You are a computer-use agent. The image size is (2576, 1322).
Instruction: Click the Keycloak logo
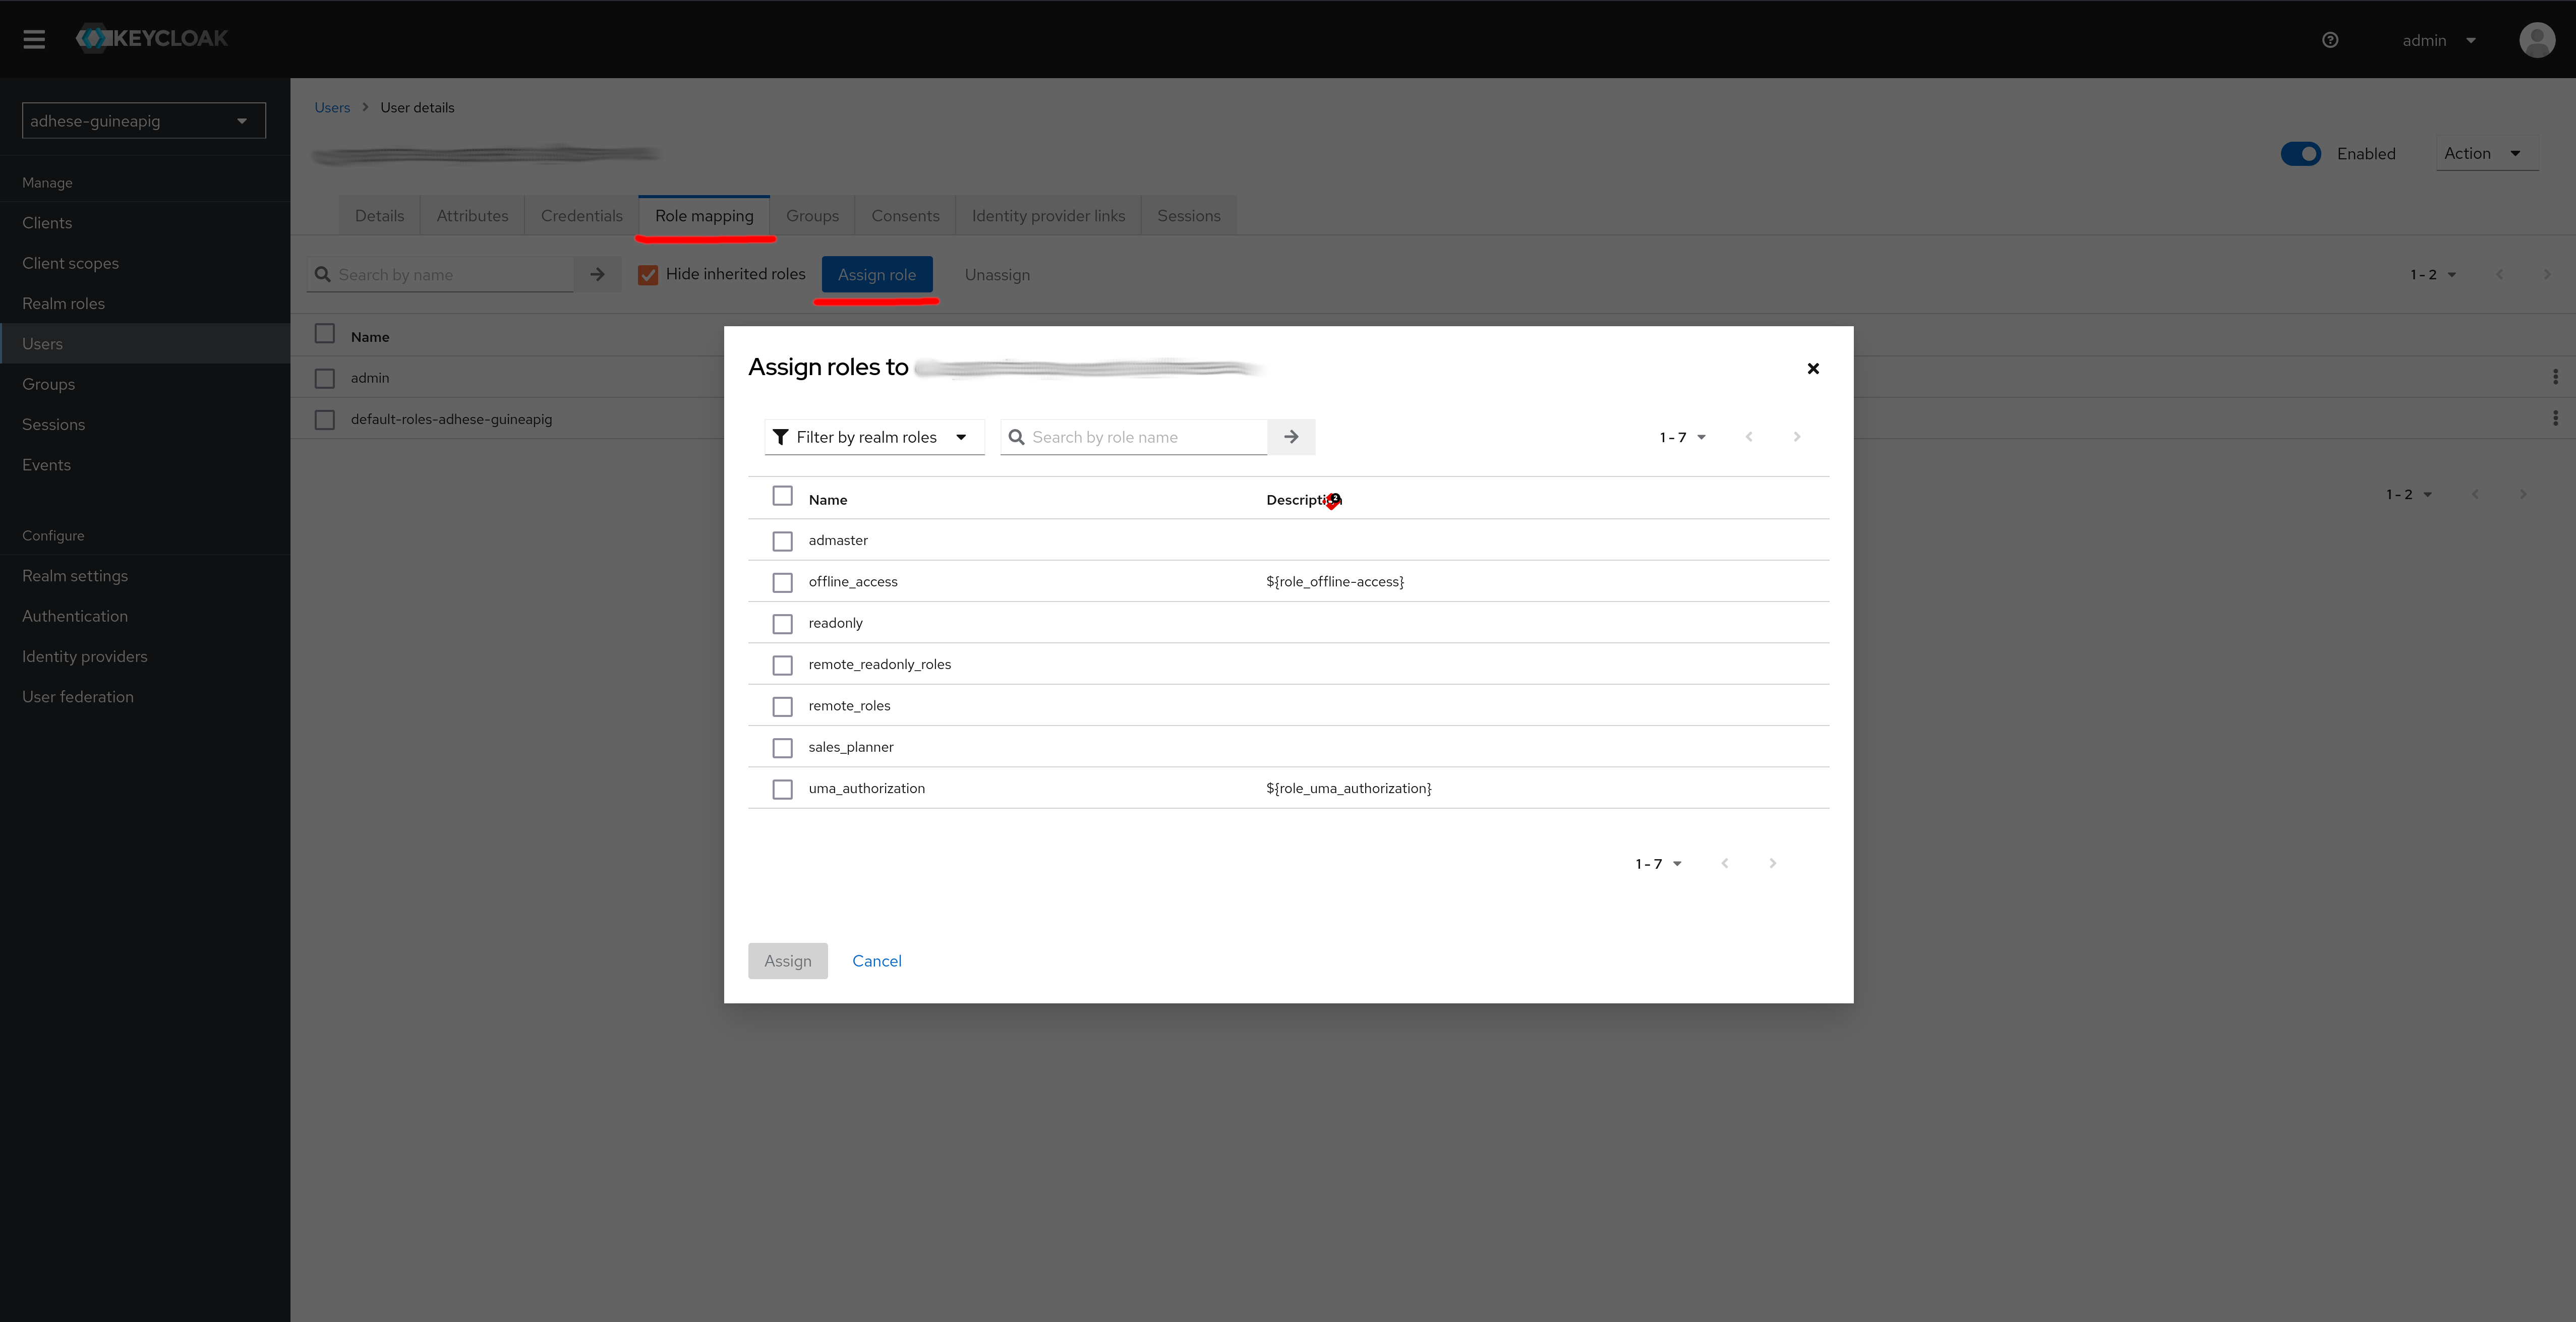pyautogui.click(x=152, y=39)
